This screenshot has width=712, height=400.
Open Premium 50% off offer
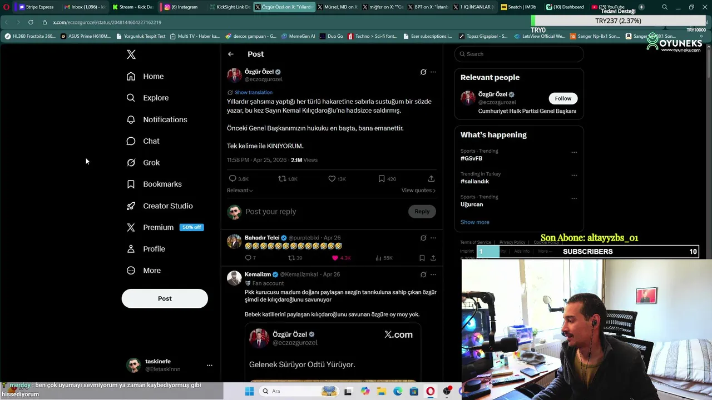(x=165, y=227)
